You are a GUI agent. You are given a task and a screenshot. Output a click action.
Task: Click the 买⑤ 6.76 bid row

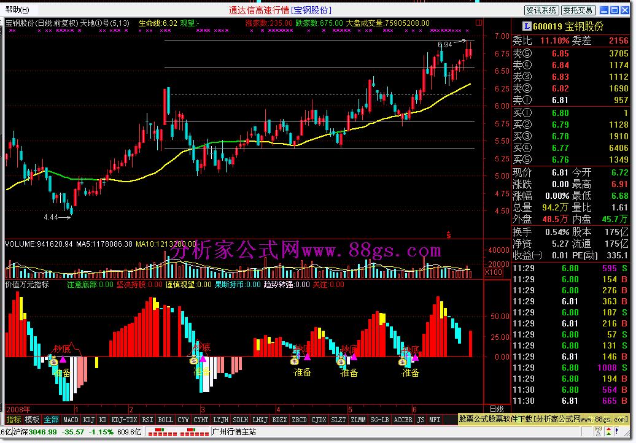[571, 160]
